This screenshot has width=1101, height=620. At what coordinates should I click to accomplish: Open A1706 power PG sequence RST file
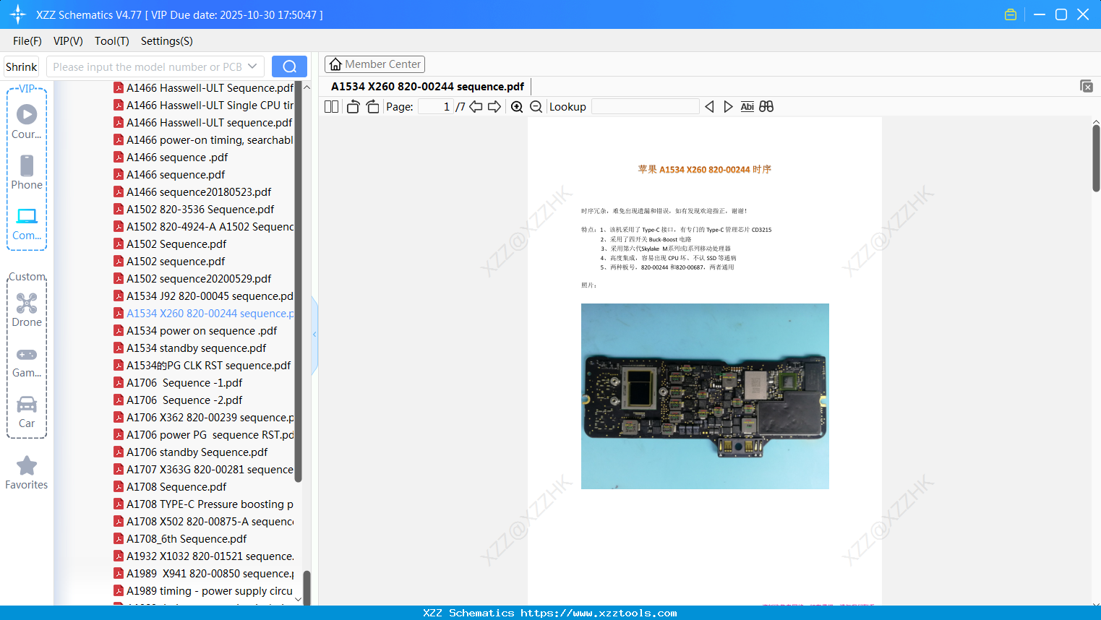click(210, 435)
